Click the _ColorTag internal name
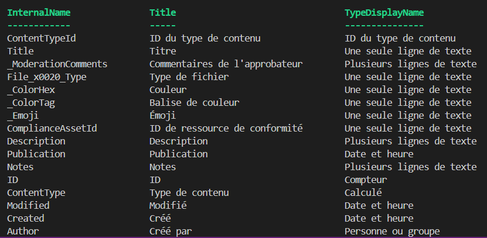Viewport: 487px width, 238px height. [x=31, y=103]
